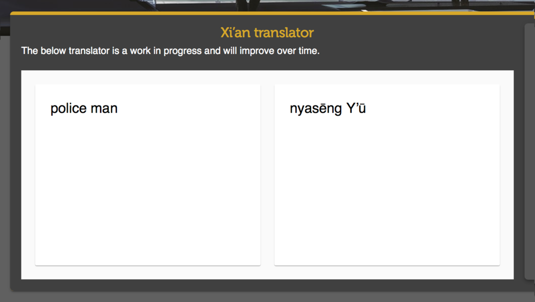This screenshot has height=302, width=535.
Task: Click the gold top border of the modal
Action: (262, 13)
